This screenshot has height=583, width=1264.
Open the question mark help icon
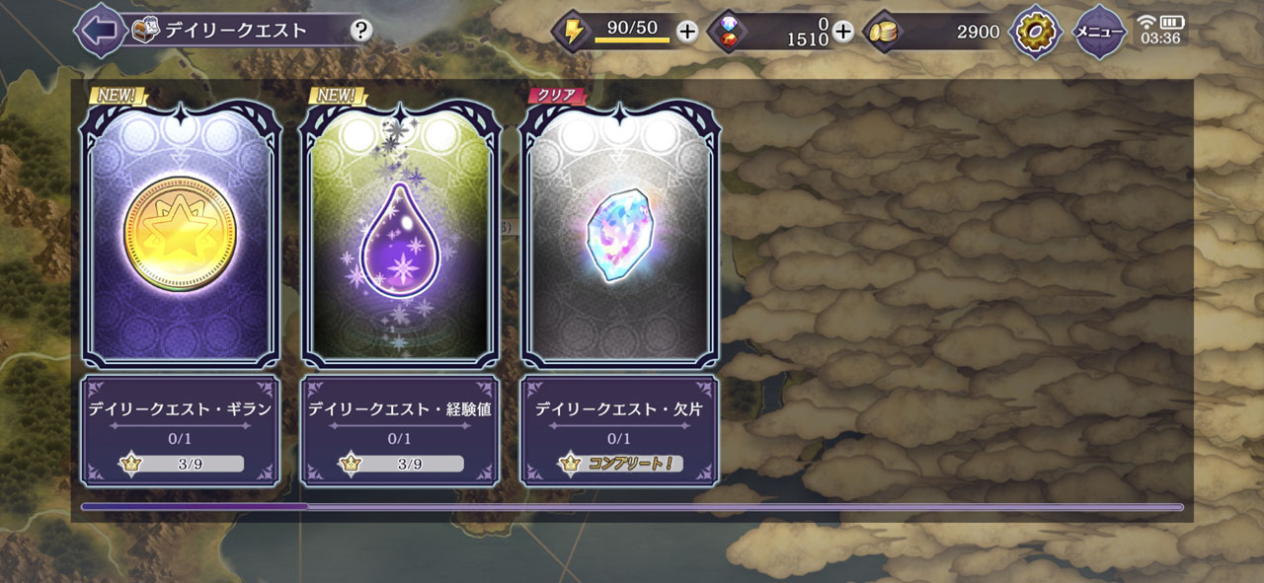(361, 31)
